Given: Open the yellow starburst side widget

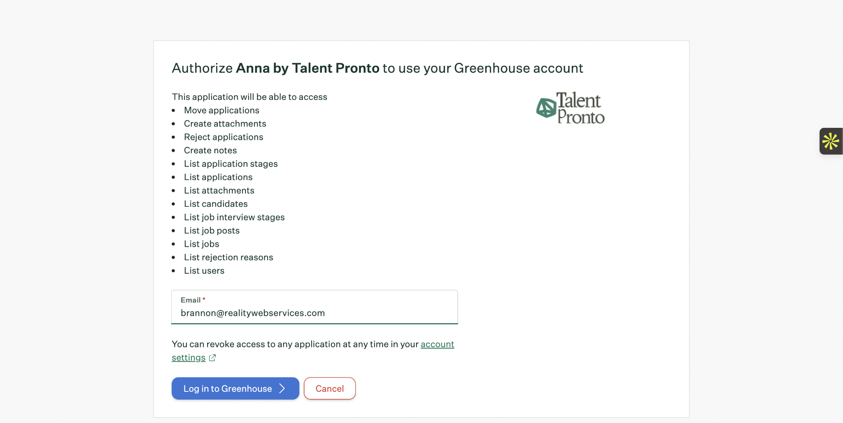Looking at the screenshot, I should pyautogui.click(x=831, y=141).
